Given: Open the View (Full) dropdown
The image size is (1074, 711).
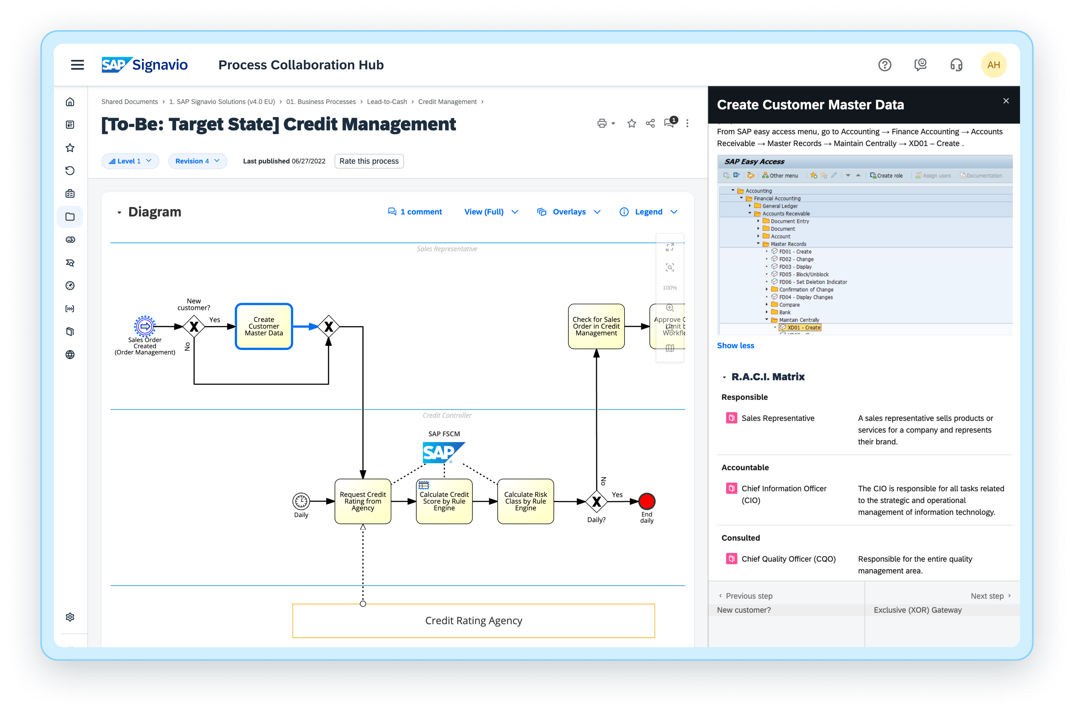Looking at the screenshot, I should [491, 212].
